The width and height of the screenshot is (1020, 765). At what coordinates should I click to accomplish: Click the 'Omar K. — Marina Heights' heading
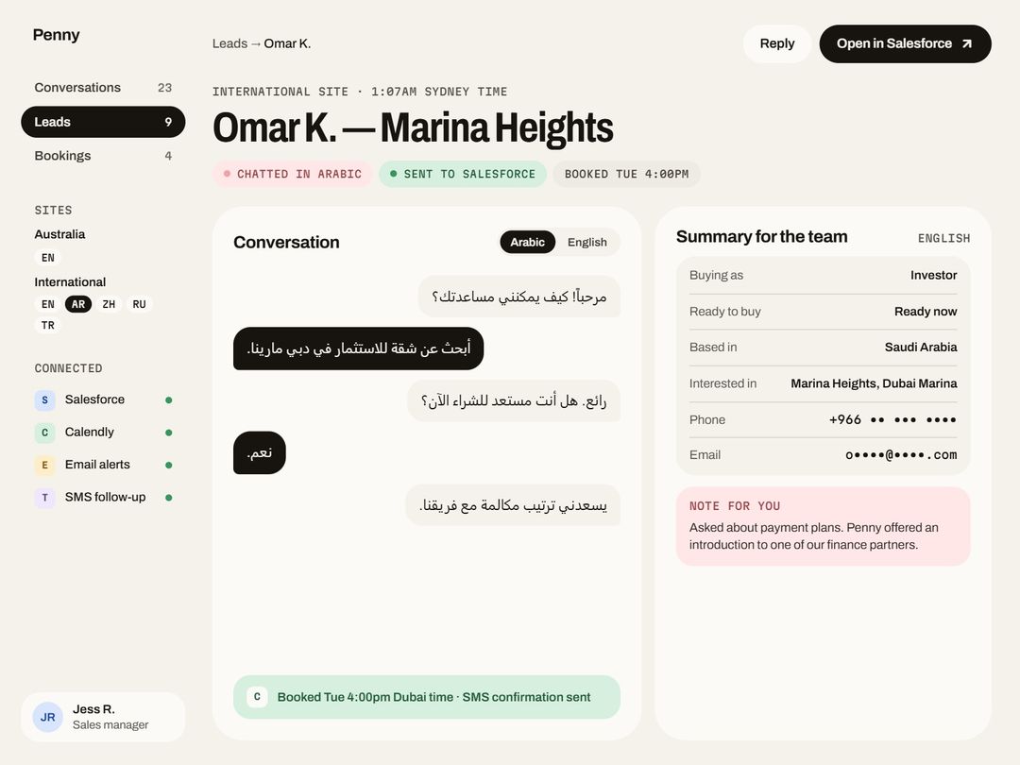[413, 127]
